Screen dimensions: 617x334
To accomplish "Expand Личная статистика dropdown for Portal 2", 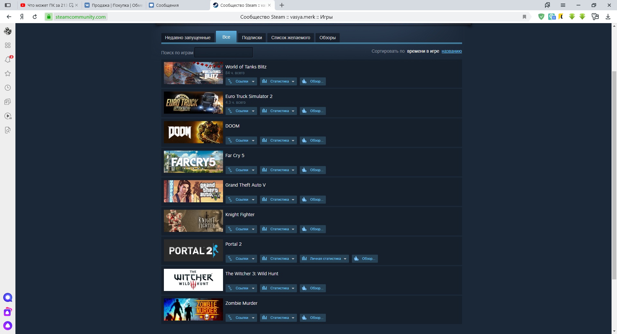I will tap(324, 259).
